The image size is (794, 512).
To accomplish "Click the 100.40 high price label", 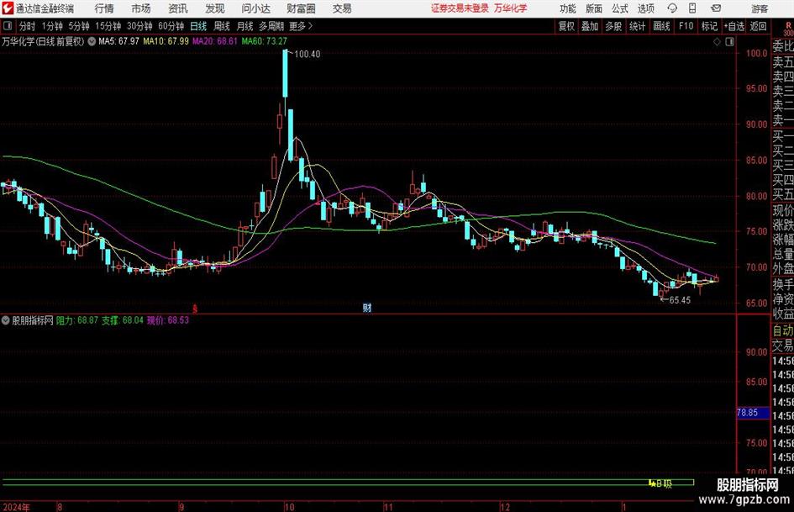I will pyautogui.click(x=307, y=55).
